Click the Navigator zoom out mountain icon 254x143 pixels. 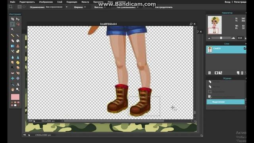tap(209, 38)
